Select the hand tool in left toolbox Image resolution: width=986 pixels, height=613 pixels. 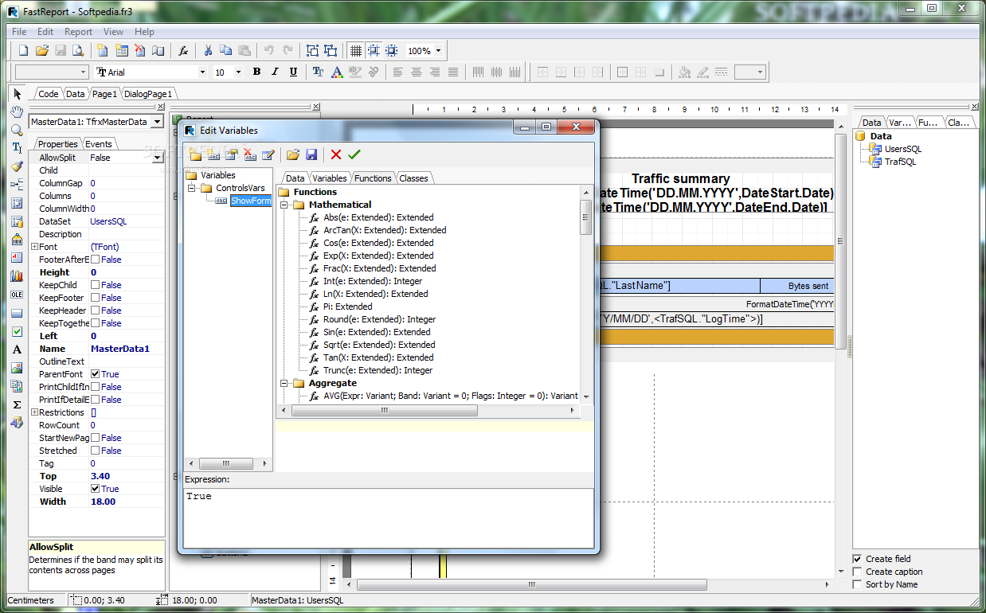(x=17, y=111)
